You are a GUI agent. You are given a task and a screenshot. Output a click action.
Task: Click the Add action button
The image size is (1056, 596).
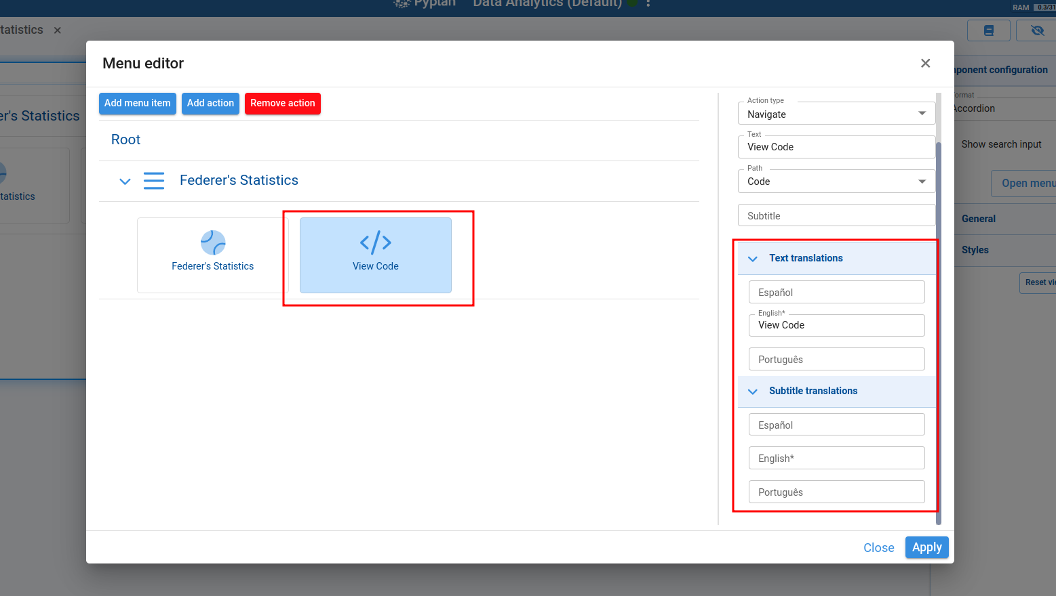coord(210,104)
